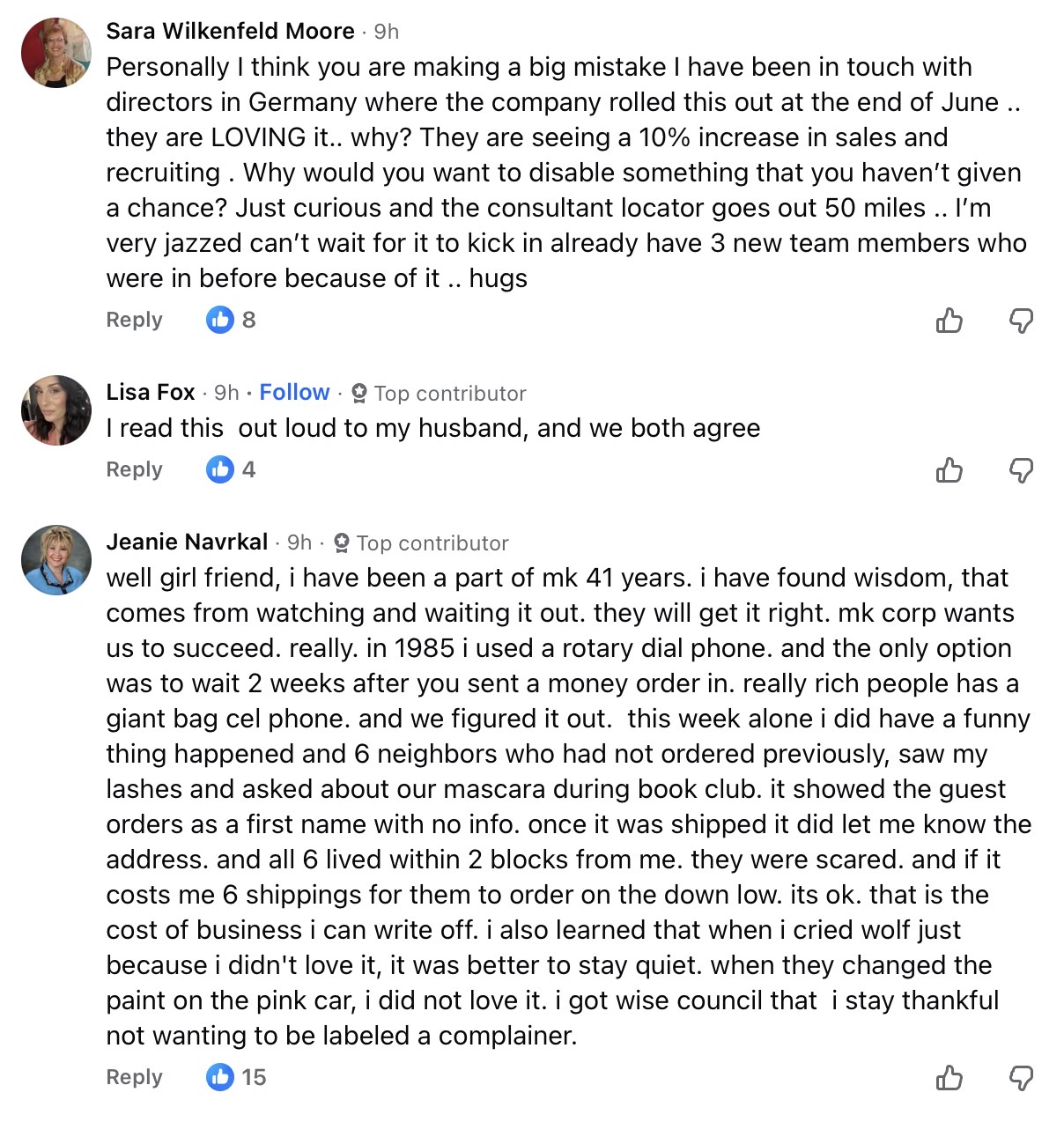Open Jeanie Navrkal's profile name
This screenshot has height=1122, width=1064.
click(x=187, y=542)
